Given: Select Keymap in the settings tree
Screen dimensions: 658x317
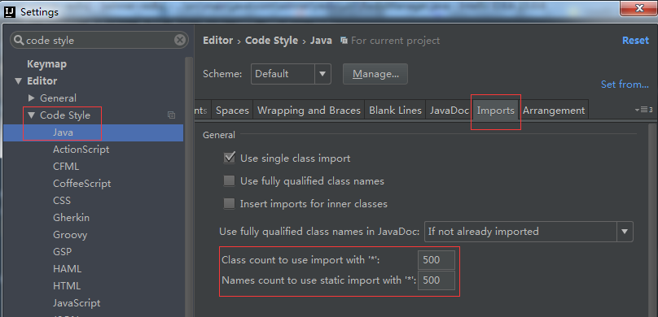Looking at the screenshot, I should 46,64.
